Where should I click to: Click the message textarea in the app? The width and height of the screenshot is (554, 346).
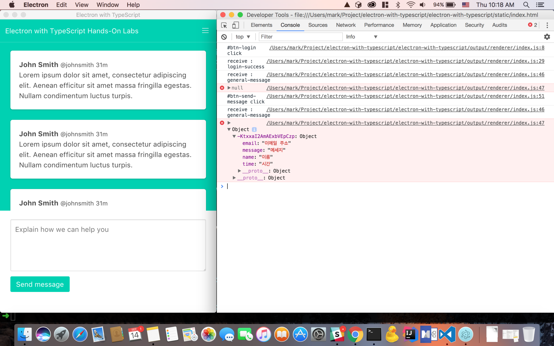(108, 245)
